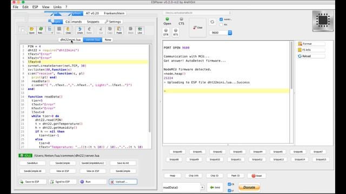Click the Undo toolbar icon
The width and height of the screenshot is (346, 194).
click(80, 30)
